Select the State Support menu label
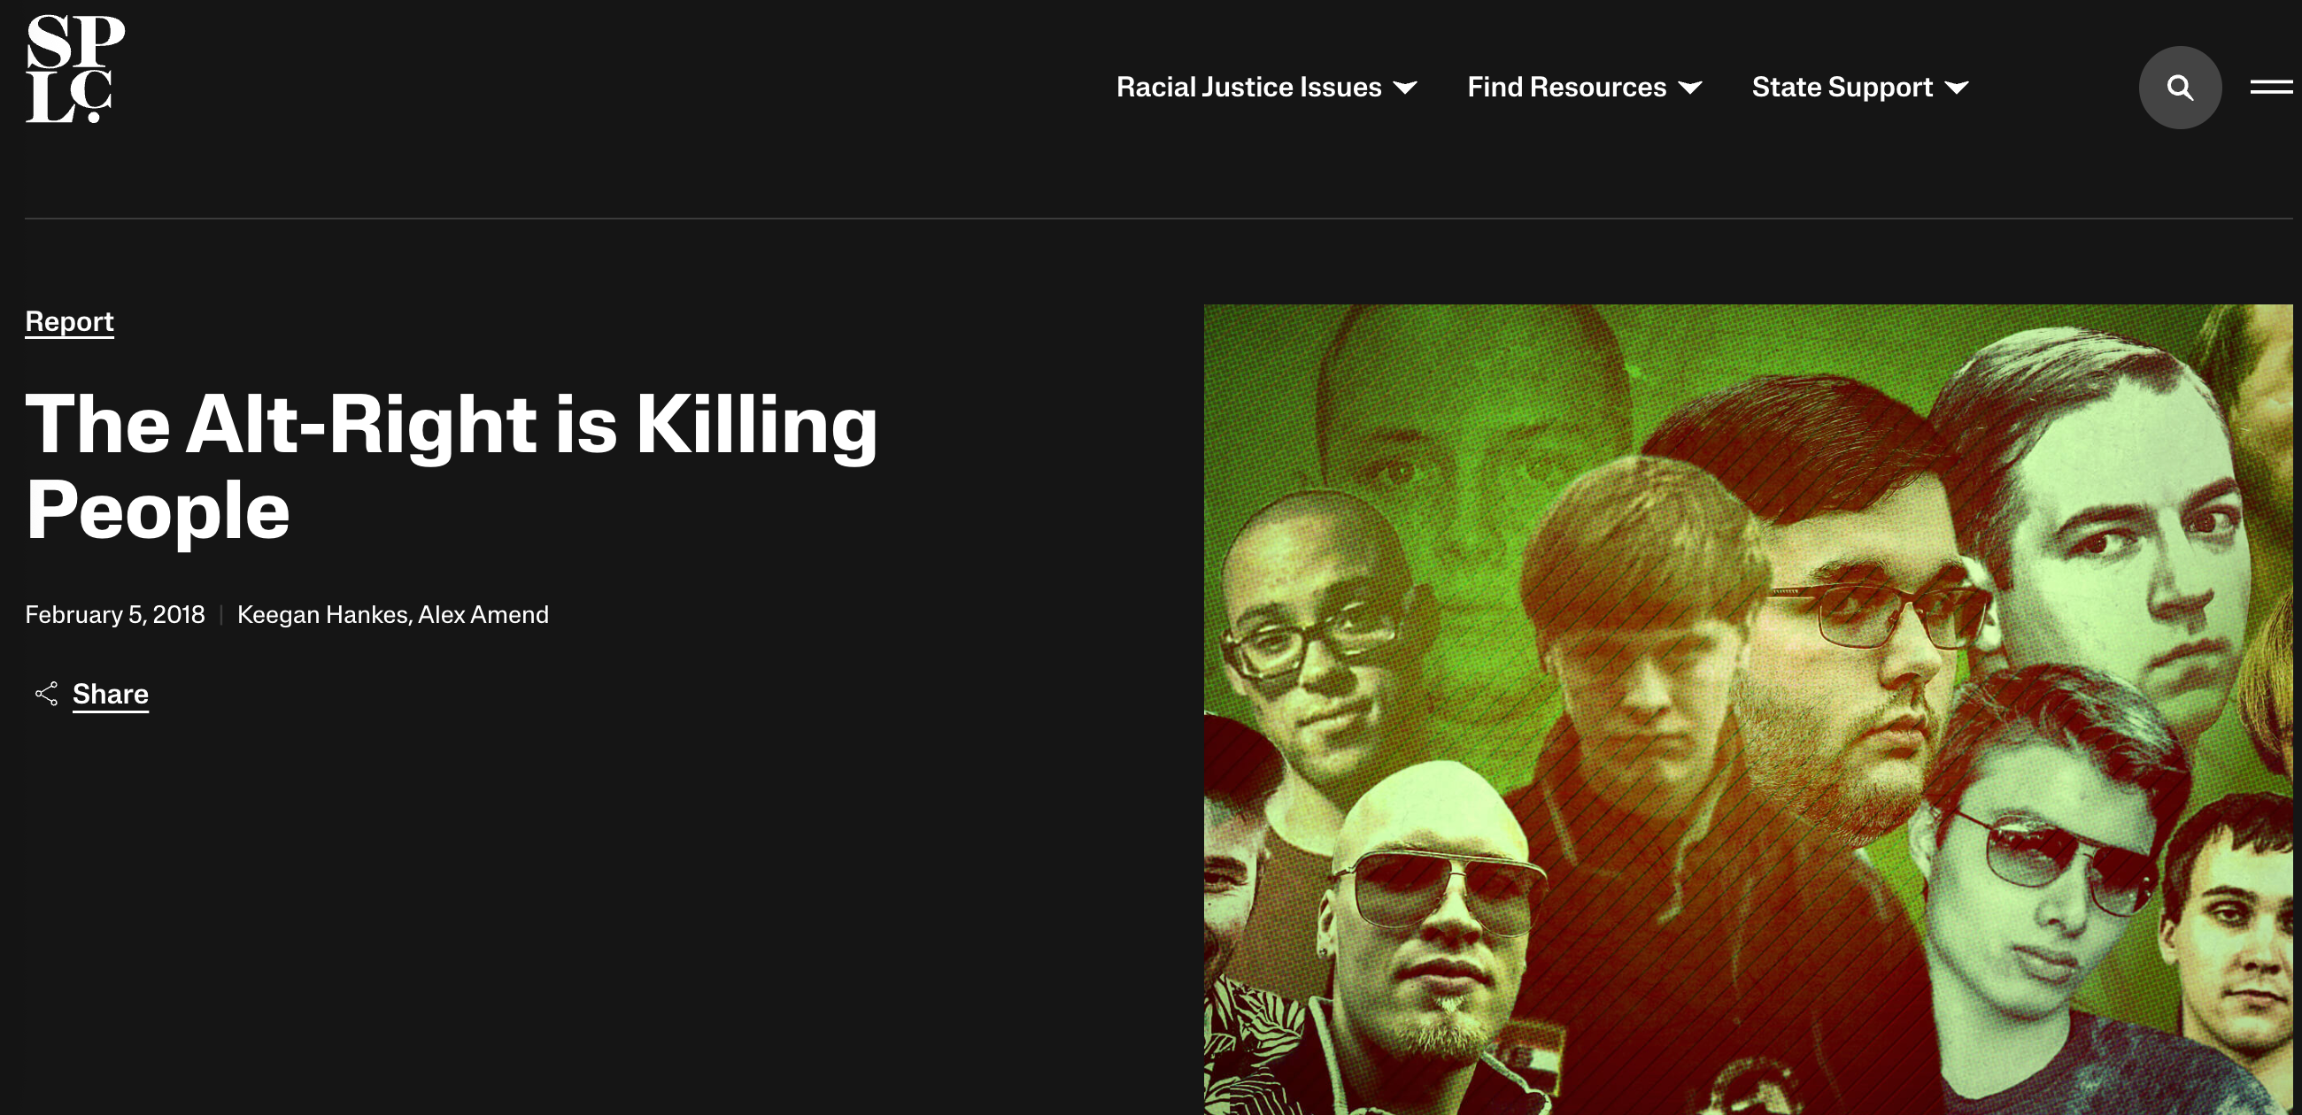This screenshot has height=1115, width=2302. point(1841,87)
